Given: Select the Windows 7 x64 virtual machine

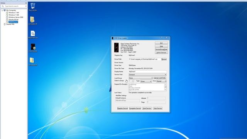Looking at the screenshot, I should (14, 13).
